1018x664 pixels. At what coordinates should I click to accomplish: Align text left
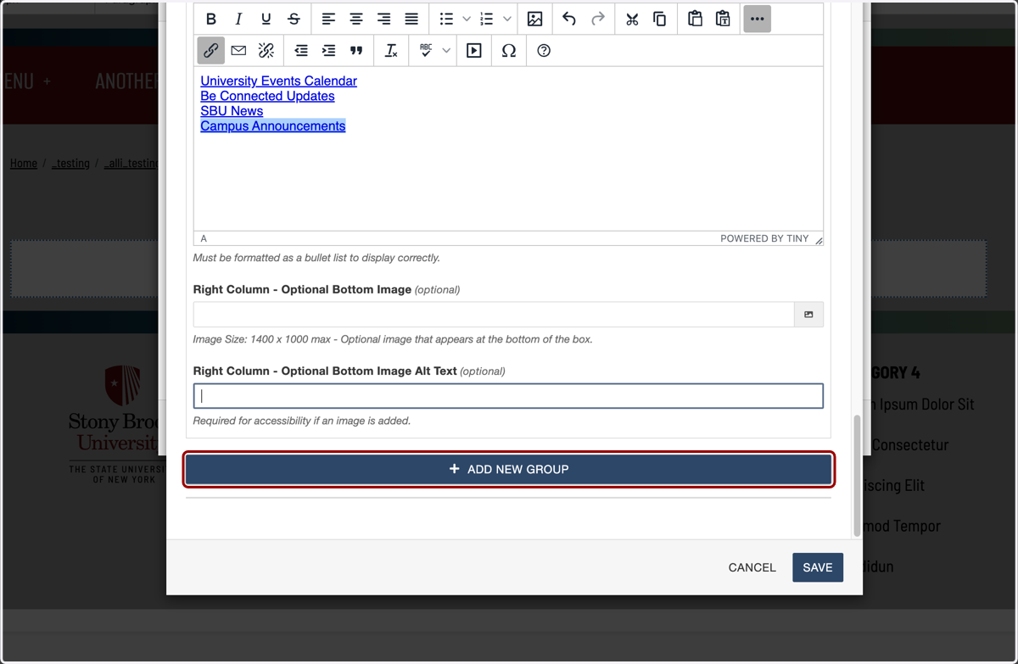[x=328, y=19]
